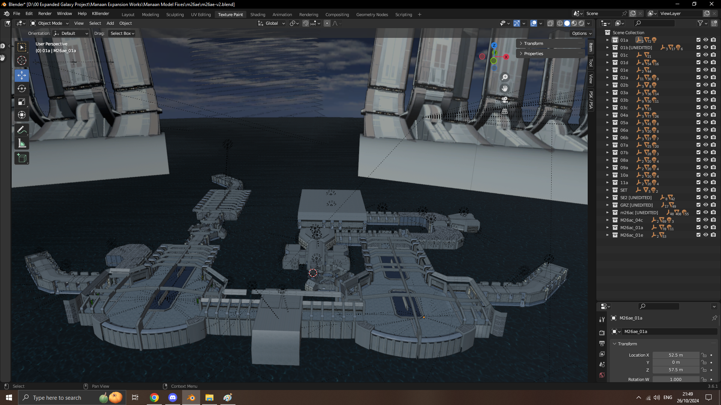This screenshot has width=721, height=405.
Task: Toggle snapping magnet
Action: (x=306, y=23)
